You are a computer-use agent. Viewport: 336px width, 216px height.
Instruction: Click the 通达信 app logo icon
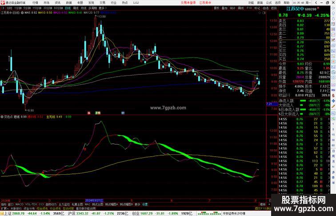[x=3, y=3]
